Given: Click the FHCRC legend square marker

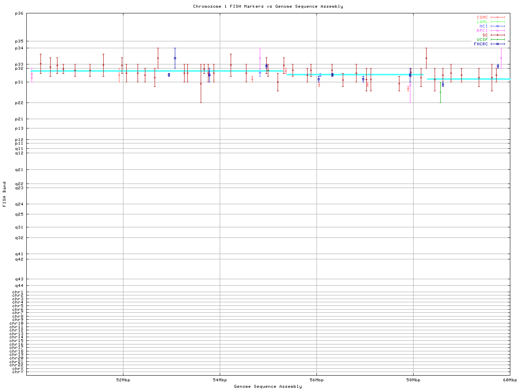Looking at the screenshot, I should (x=498, y=44).
